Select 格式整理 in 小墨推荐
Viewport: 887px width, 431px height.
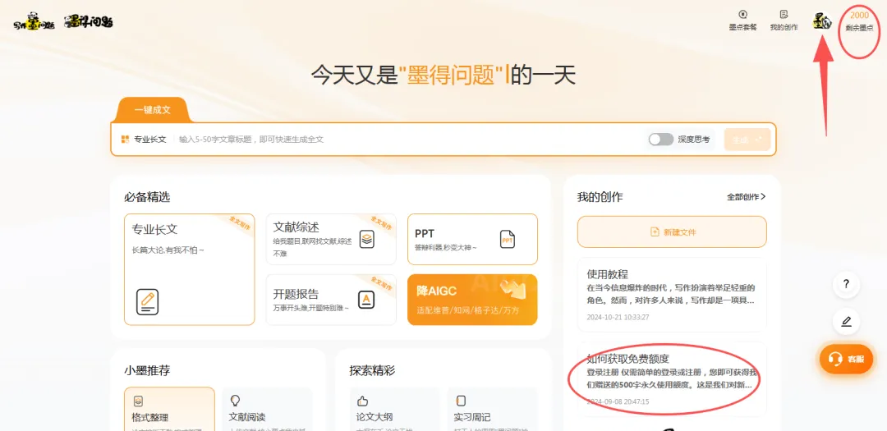click(x=169, y=408)
